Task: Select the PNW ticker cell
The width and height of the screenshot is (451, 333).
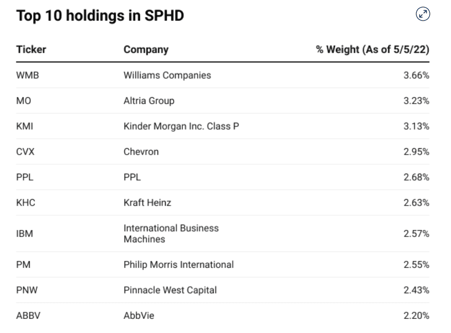Action: point(27,290)
